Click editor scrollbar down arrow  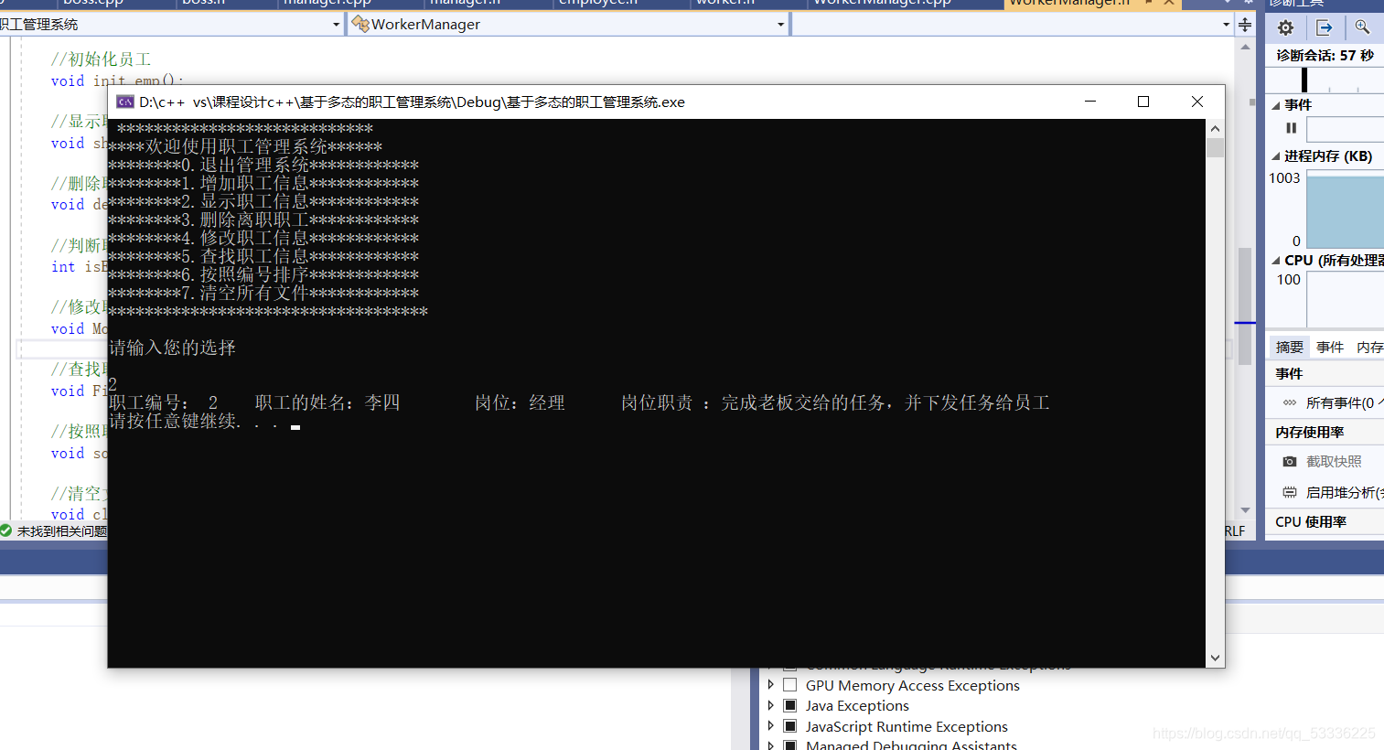(x=1245, y=510)
